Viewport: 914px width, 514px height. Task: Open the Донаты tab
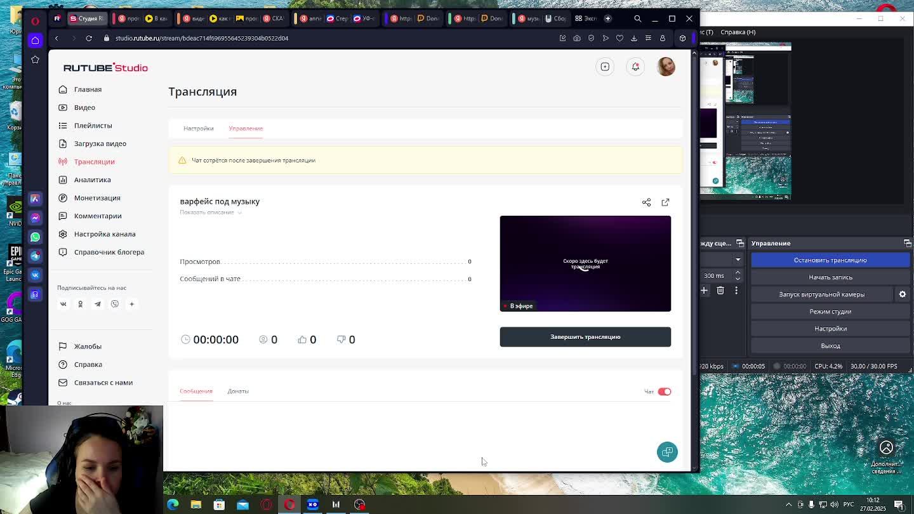(238, 391)
